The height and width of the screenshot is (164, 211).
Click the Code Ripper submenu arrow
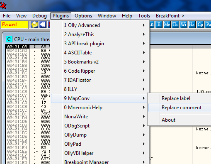click(x=144, y=71)
